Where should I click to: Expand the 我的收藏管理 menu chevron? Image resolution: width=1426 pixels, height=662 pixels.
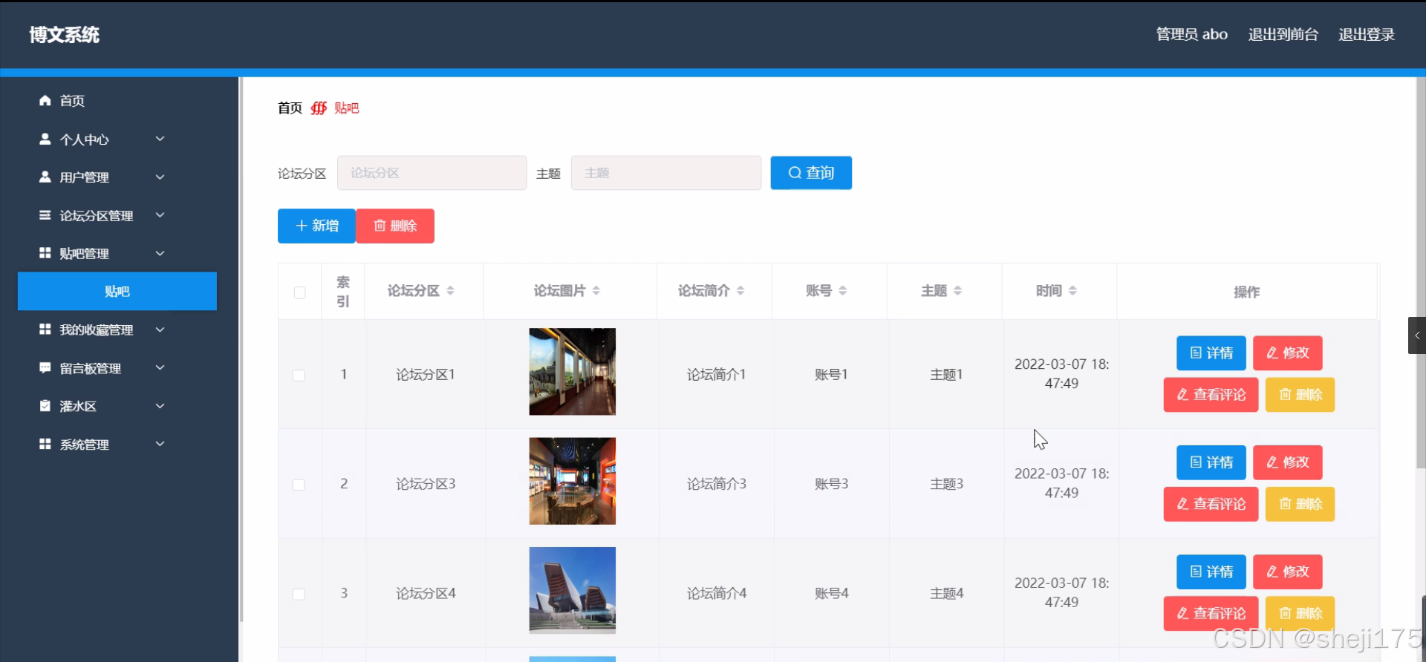pyautogui.click(x=160, y=330)
